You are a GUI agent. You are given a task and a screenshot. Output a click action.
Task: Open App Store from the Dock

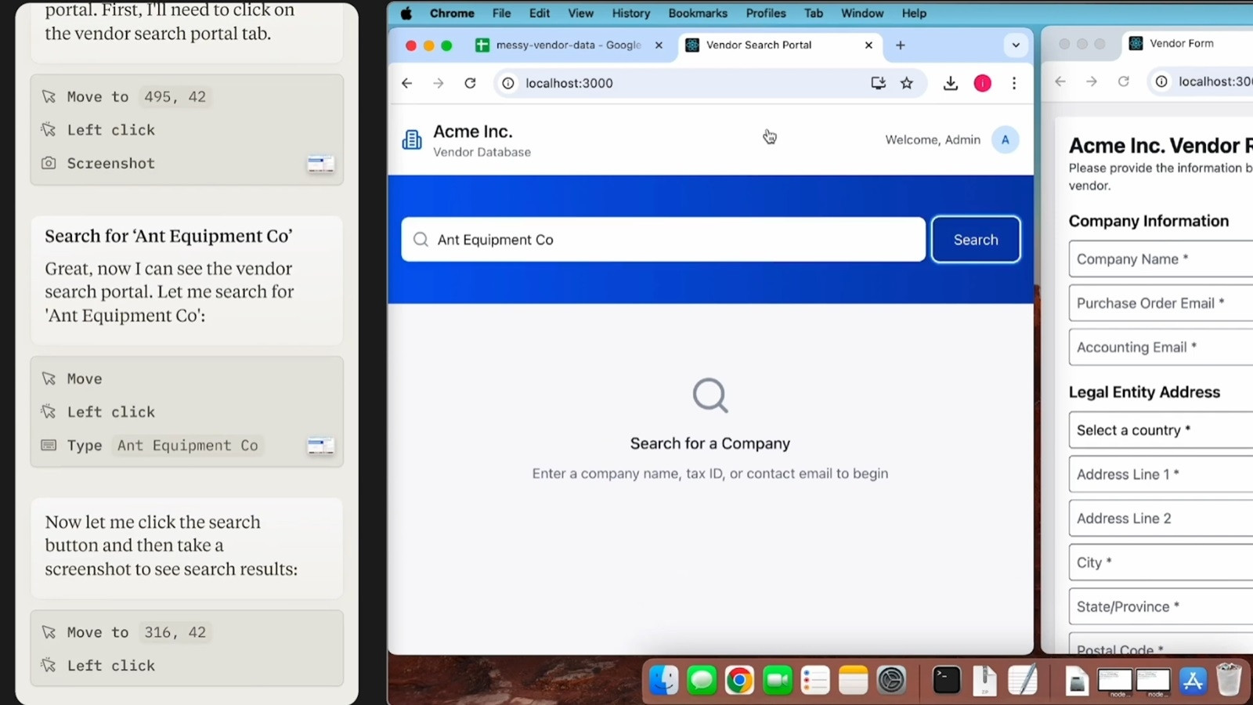pos(1192,680)
